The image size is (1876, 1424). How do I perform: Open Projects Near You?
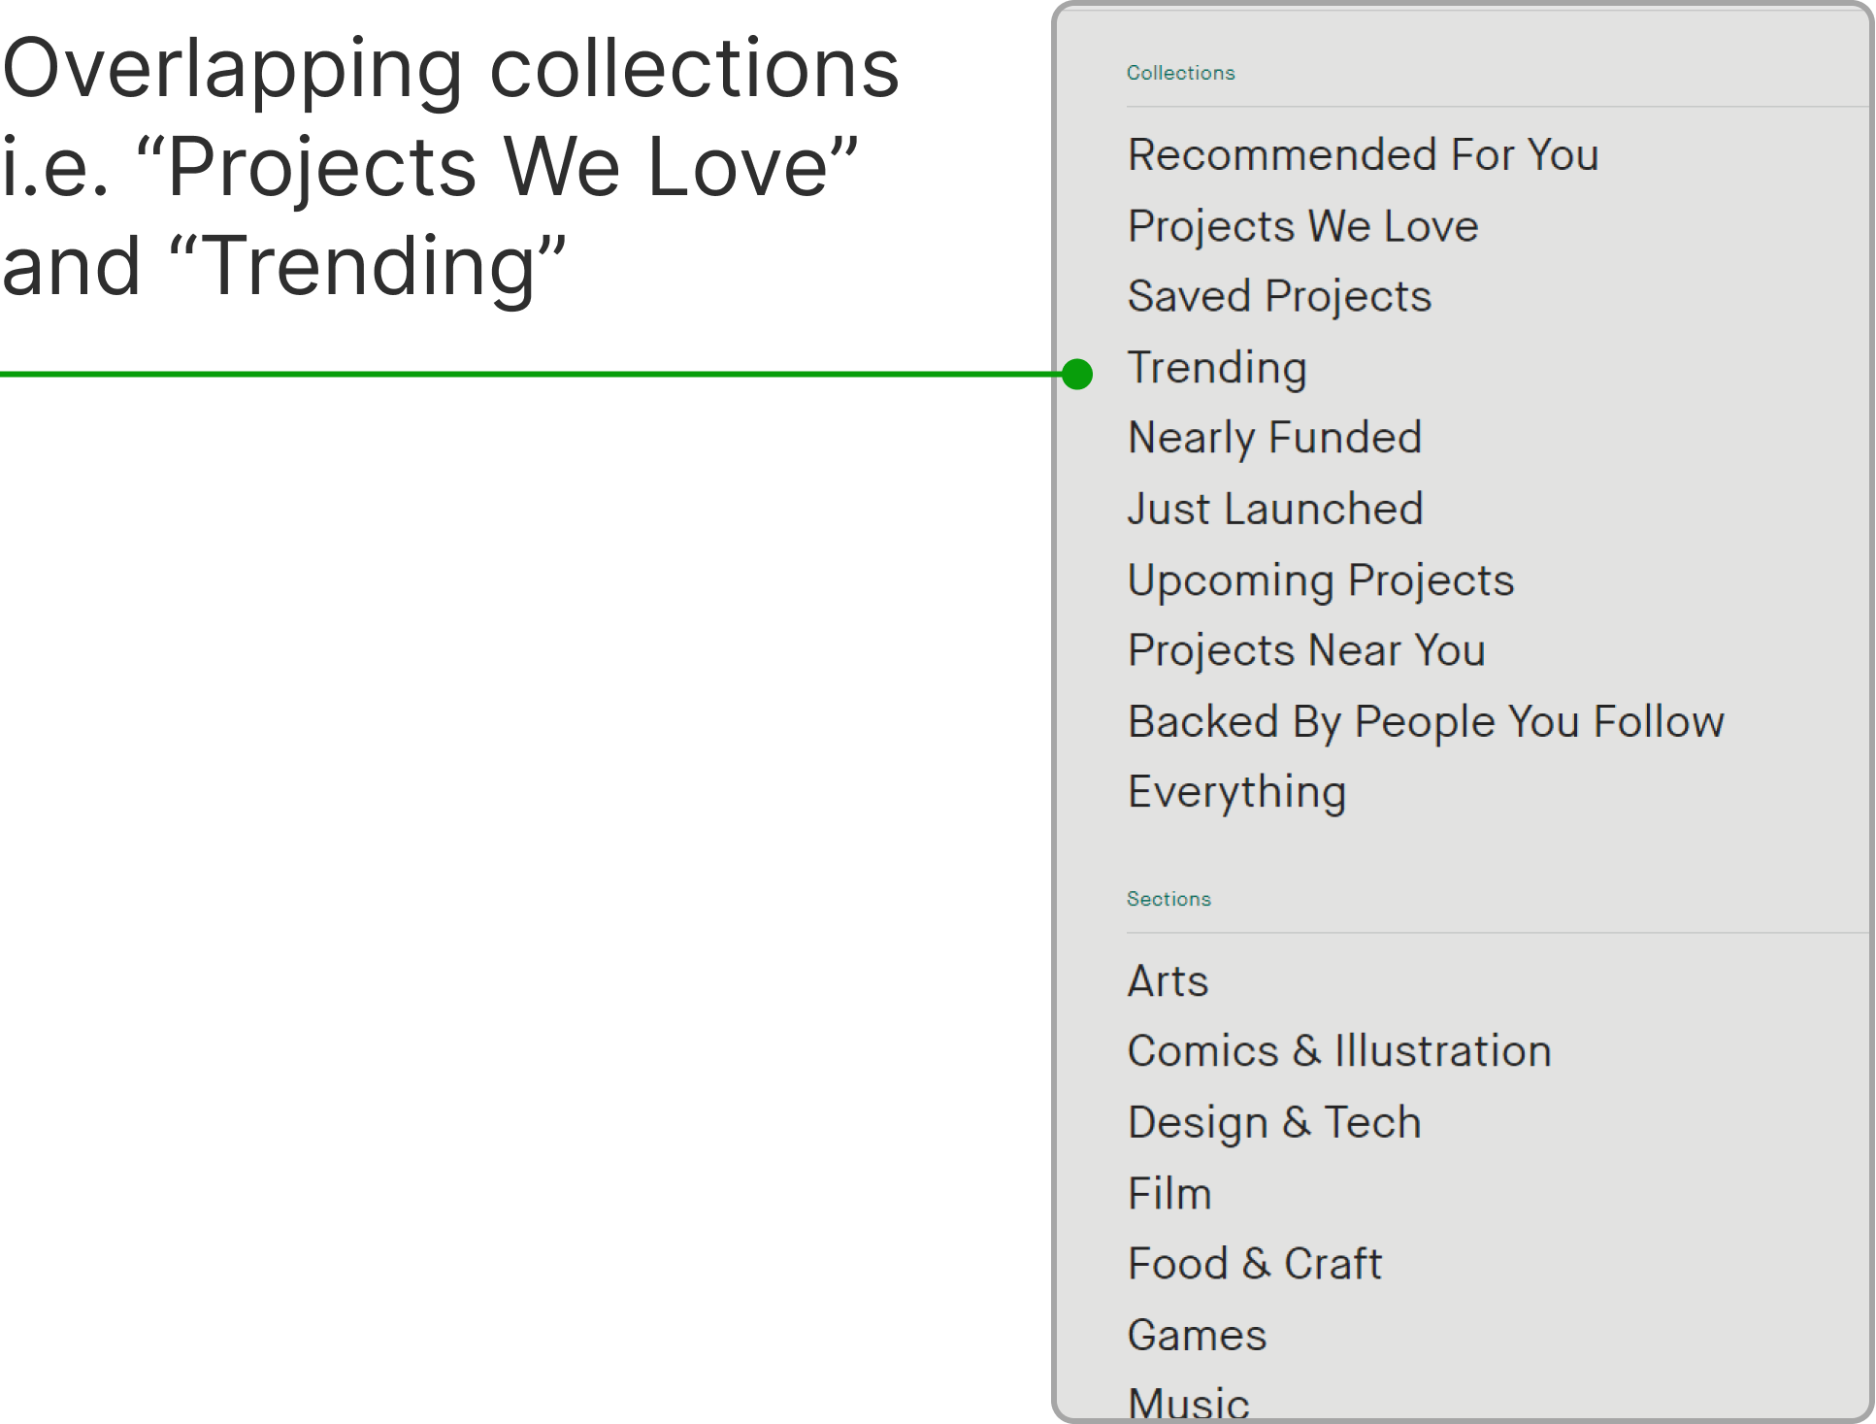click(x=1306, y=650)
